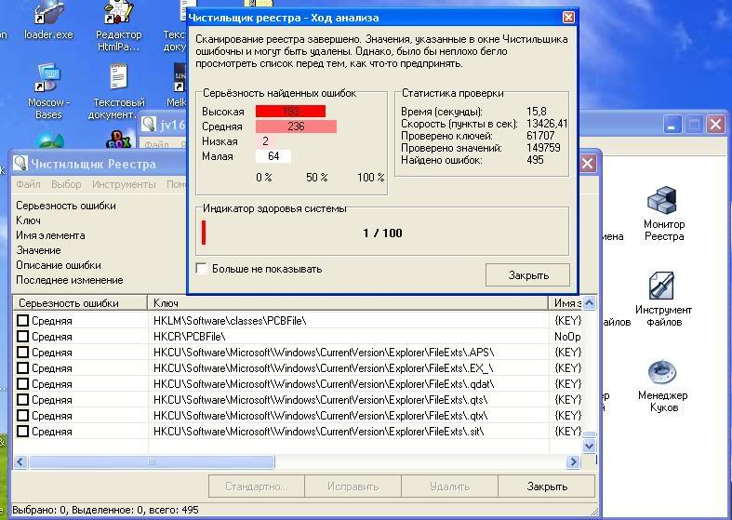Open the Файл menu in Чистильщик Реестра
732x520 pixels.
[28, 184]
